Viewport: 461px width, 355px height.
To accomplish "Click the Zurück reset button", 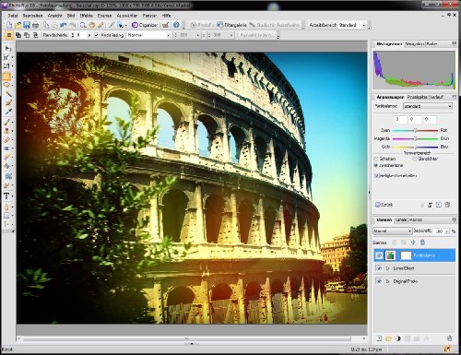I will 384,205.
